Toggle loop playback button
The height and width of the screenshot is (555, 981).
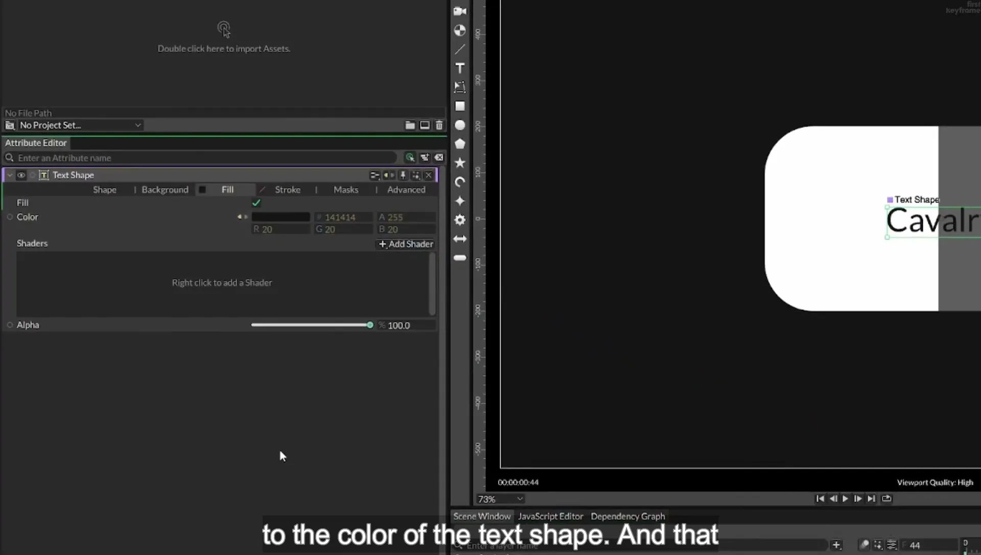pos(886,498)
